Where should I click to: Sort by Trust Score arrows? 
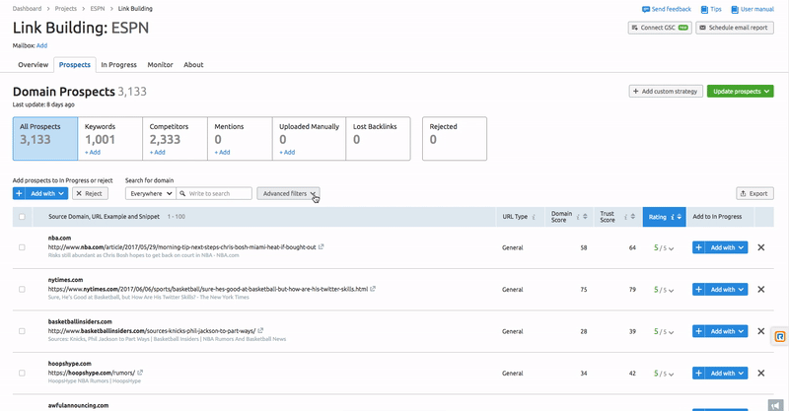(633, 217)
